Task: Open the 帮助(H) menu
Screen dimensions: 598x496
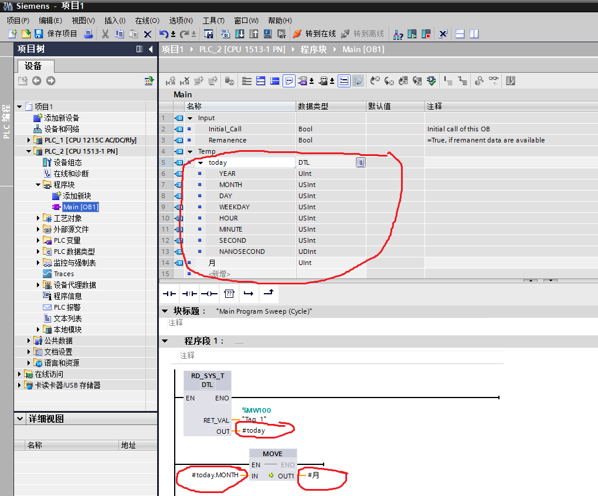Action: [280, 21]
